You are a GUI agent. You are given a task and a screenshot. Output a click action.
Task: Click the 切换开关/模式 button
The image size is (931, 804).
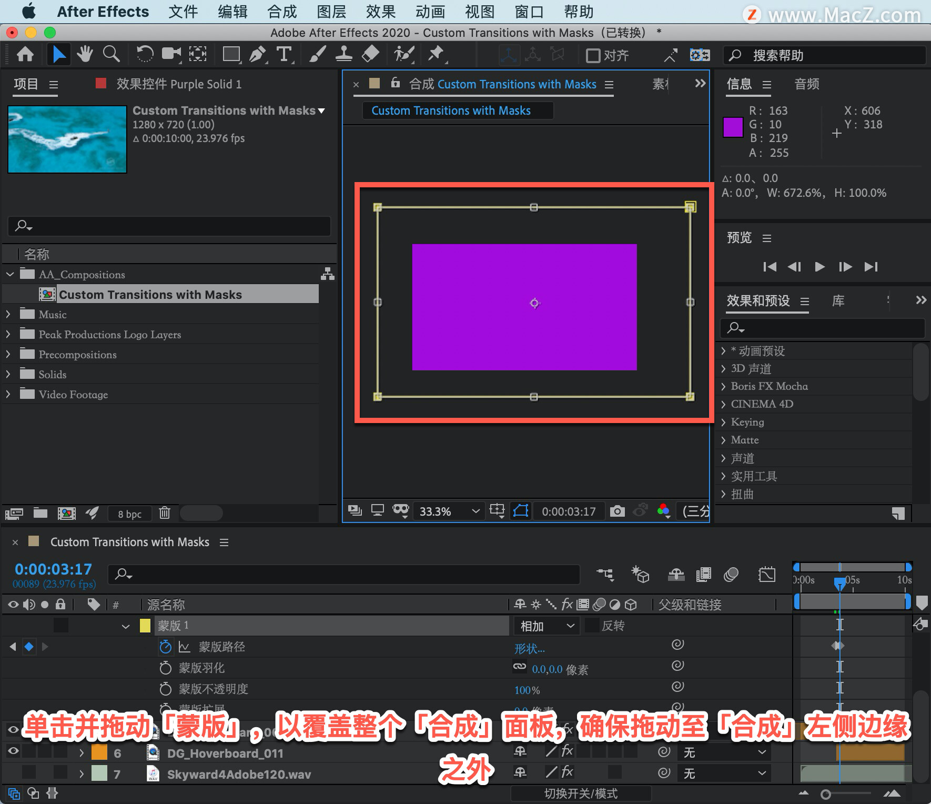pos(581,793)
